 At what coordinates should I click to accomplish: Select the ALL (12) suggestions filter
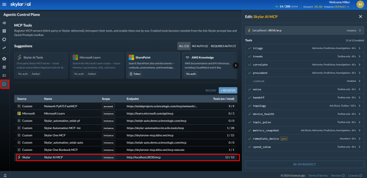pyautogui.click(x=184, y=46)
